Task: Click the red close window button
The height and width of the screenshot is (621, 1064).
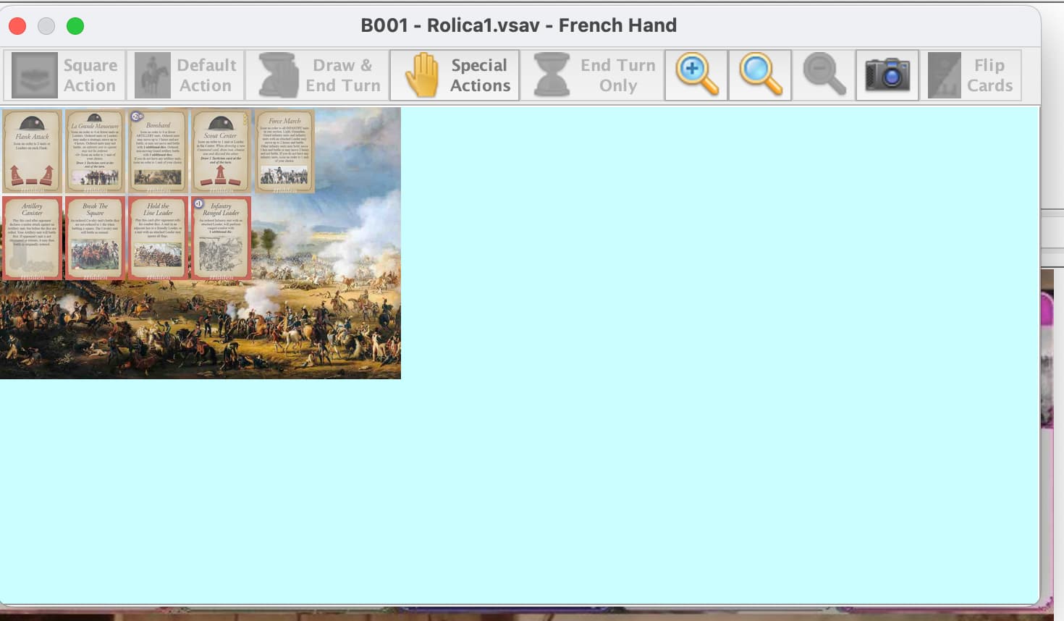Action: [x=17, y=26]
